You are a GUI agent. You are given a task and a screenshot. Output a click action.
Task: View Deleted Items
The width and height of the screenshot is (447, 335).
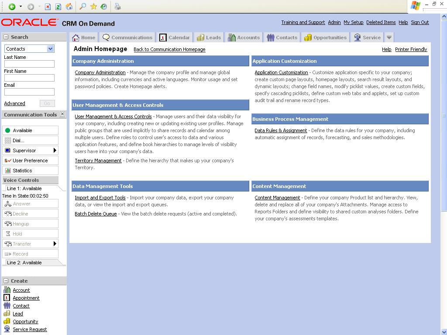point(381,22)
